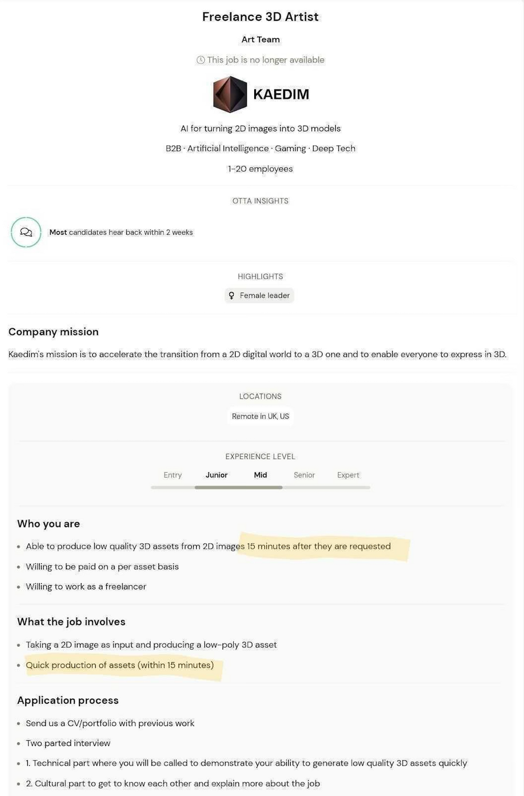Select the Senior experience level label
This screenshot has width=524, height=796.
click(x=304, y=475)
